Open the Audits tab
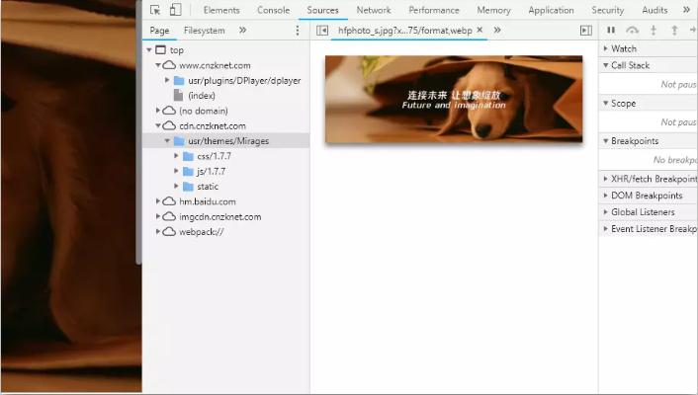698x395 pixels. [654, 10]
